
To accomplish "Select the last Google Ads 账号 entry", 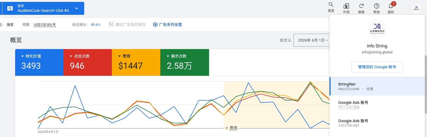I will (377, 123).
